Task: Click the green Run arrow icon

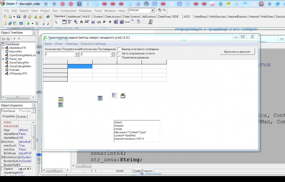Action: click(x=28, y=24)
